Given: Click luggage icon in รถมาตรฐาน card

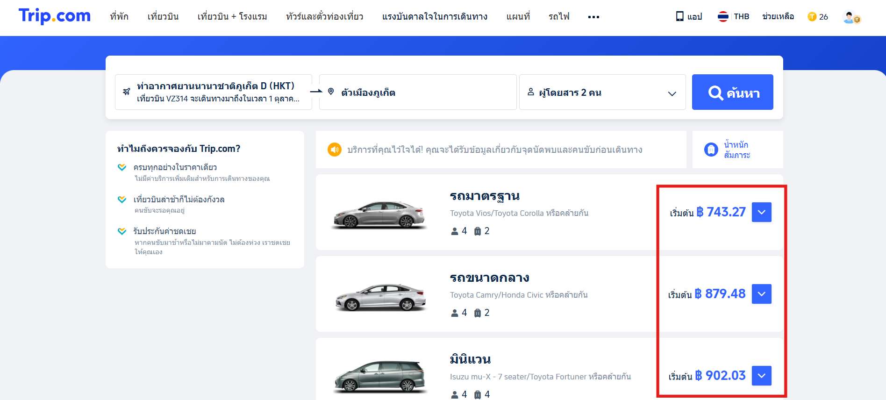Looking at the screenshot, I should (478, 231).
